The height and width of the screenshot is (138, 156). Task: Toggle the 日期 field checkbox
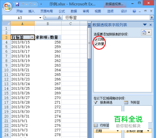96,39
